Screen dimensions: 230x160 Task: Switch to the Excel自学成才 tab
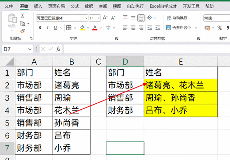point(163,6)
